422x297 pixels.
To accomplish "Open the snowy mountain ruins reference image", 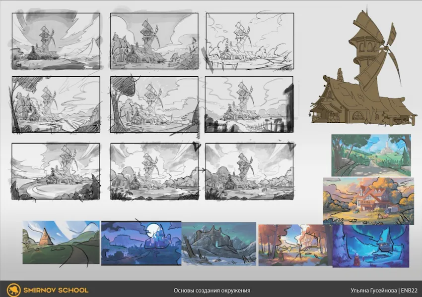I will [x=218, y=244].
